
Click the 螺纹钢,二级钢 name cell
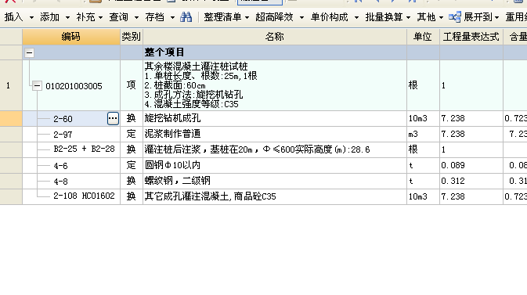275,181
